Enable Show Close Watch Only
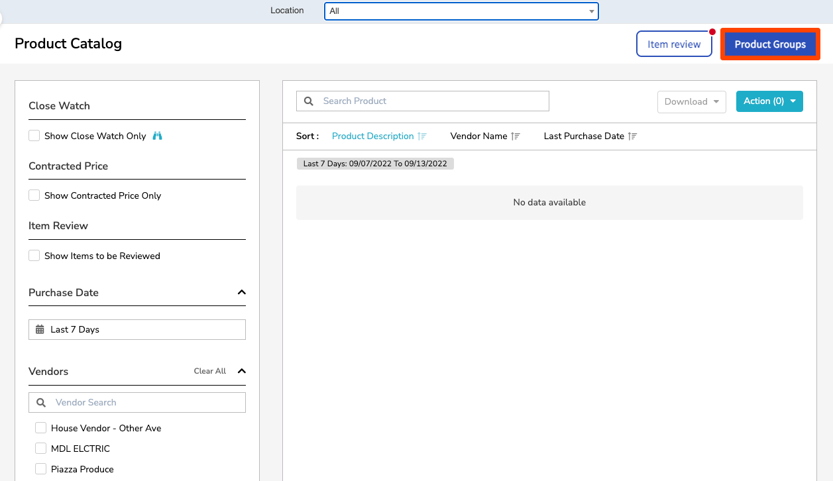This screenshot has width=833, height=481. point(34,135)
